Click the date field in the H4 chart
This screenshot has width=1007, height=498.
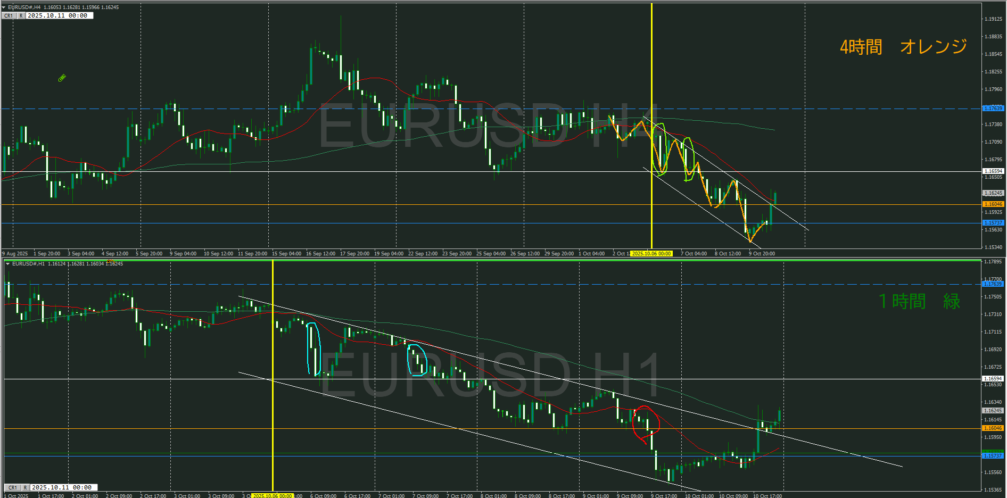click(x=59, y=16)
